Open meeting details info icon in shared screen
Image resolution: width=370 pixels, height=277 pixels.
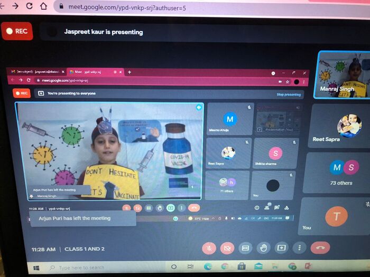click(x=257, y=208)
